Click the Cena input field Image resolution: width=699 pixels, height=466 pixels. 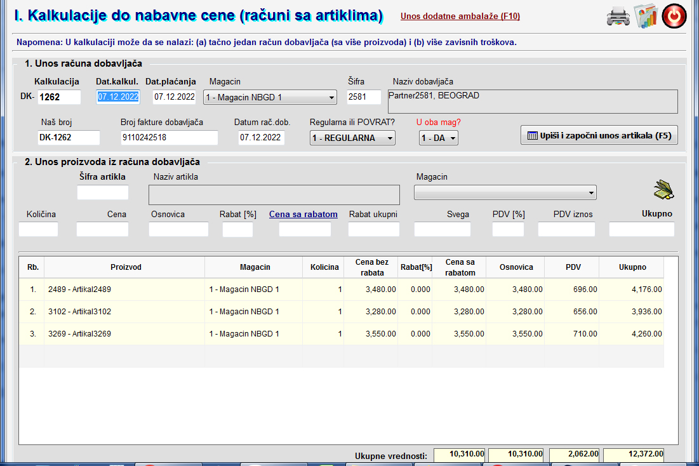[x=102, y=229]
